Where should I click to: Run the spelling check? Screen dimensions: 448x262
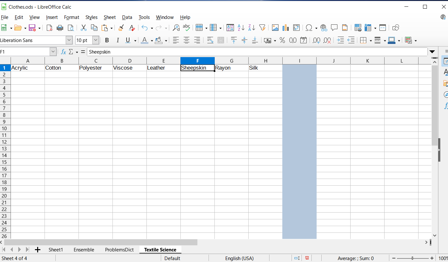point(187,28)
